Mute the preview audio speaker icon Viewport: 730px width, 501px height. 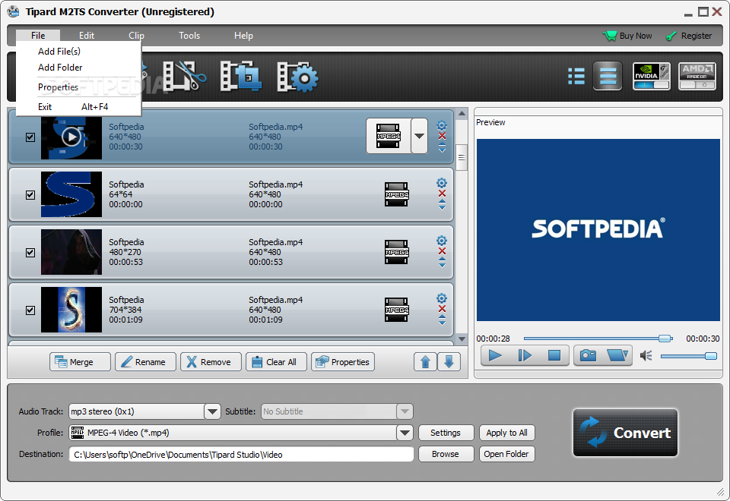[x=646, y=356]
